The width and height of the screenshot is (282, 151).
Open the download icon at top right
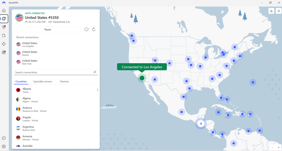[271, 11]
